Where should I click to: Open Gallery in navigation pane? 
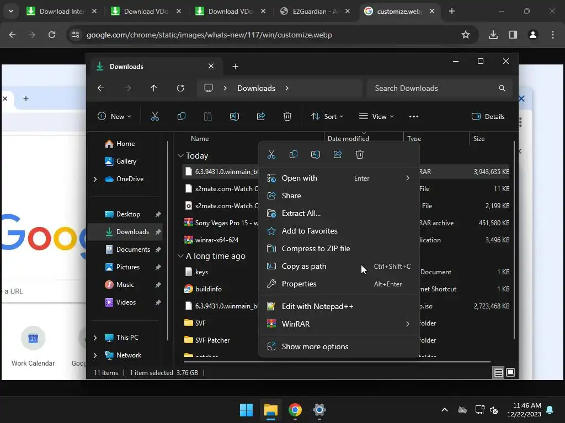126,161
